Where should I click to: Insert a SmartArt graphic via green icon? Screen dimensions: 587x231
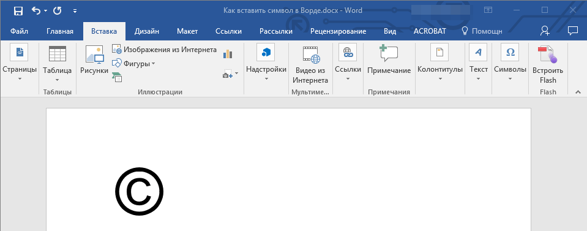click(x=117, y=77)
